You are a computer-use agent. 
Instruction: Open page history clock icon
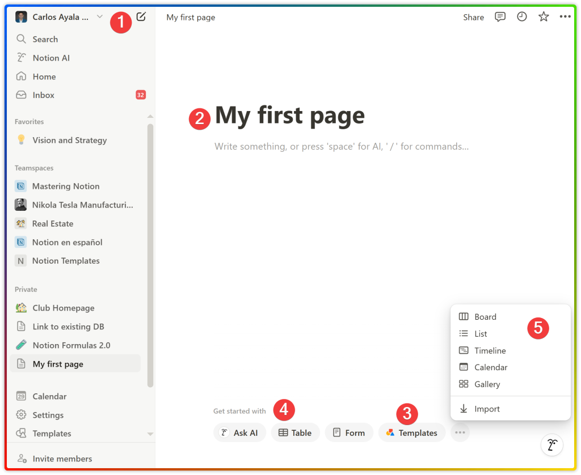pyautogui.click(x=522, y=16)
